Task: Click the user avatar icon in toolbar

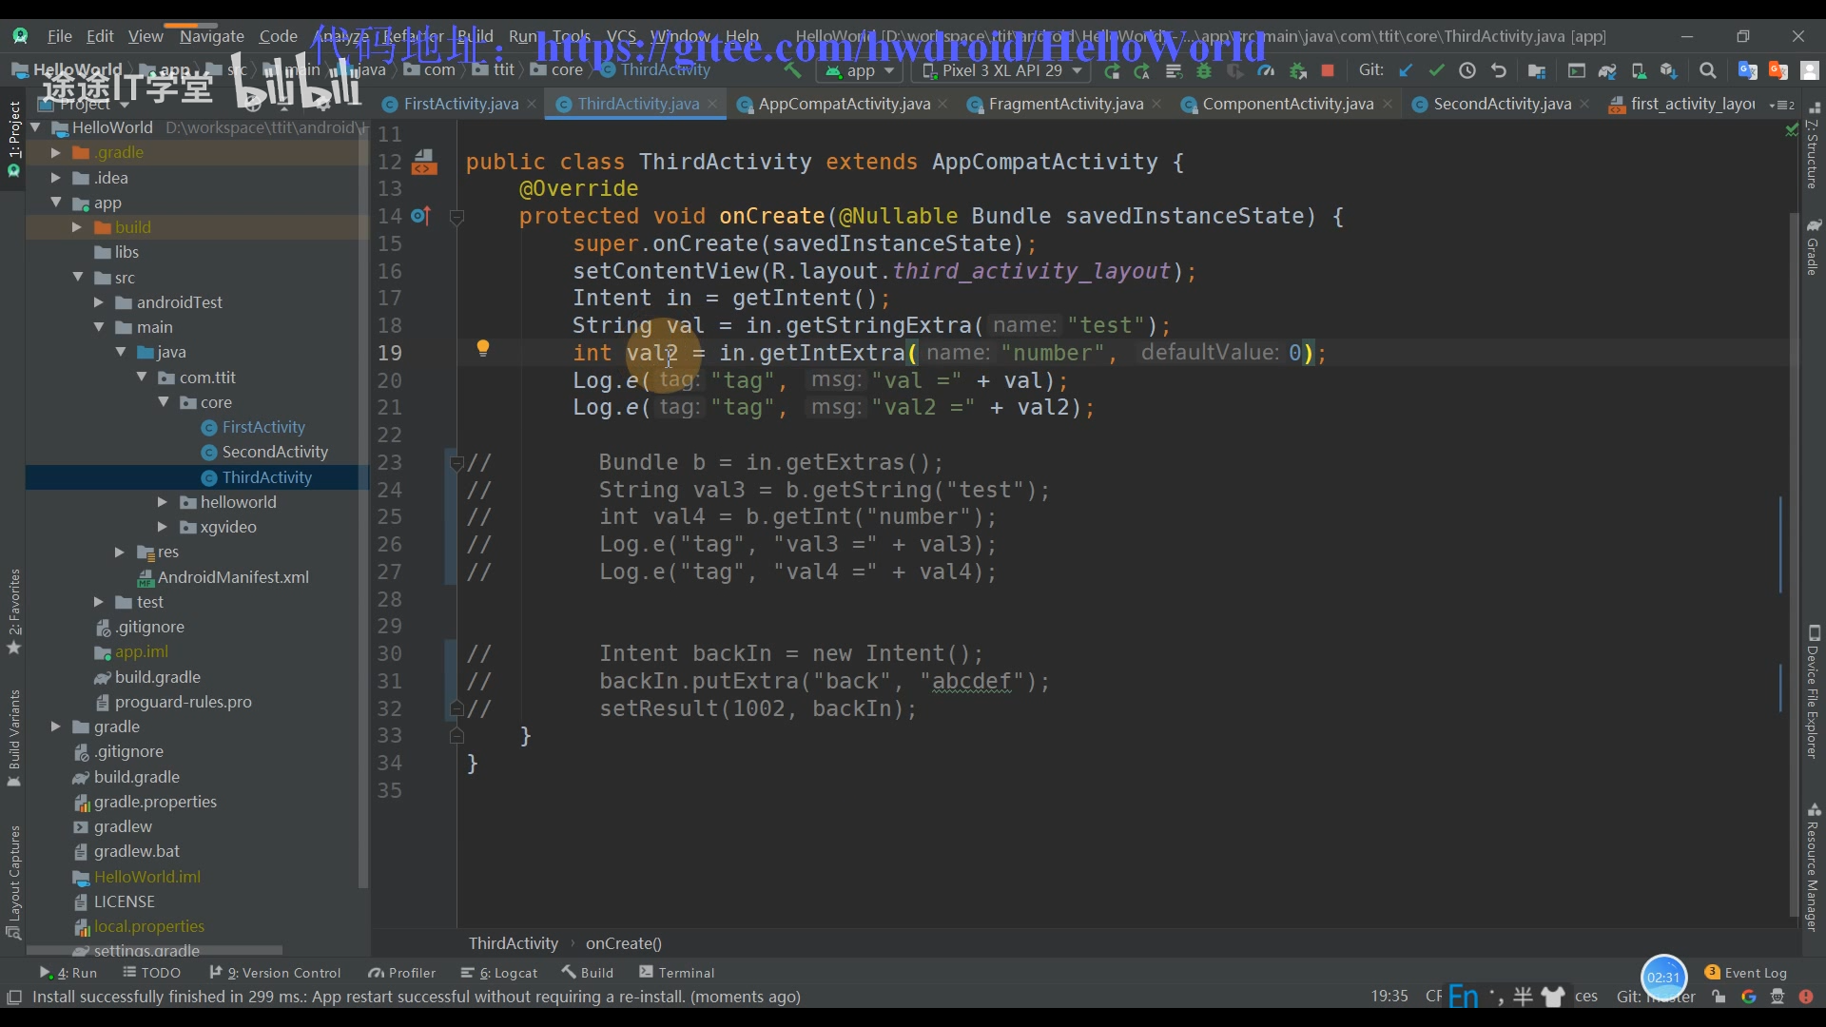Action: tap(1810, 70)
